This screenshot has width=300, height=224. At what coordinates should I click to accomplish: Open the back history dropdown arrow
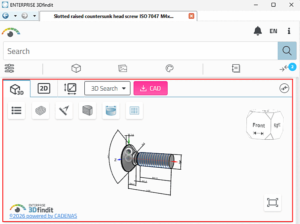coord(15,16)
